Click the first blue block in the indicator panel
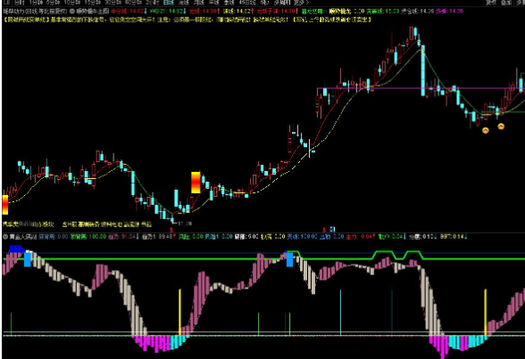This screenshot has height=359, width=525. pos(28,259)
